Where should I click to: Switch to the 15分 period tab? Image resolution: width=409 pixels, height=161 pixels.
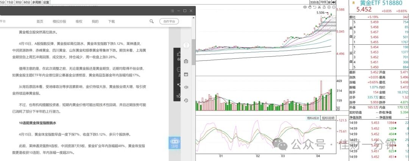(10, 2)
